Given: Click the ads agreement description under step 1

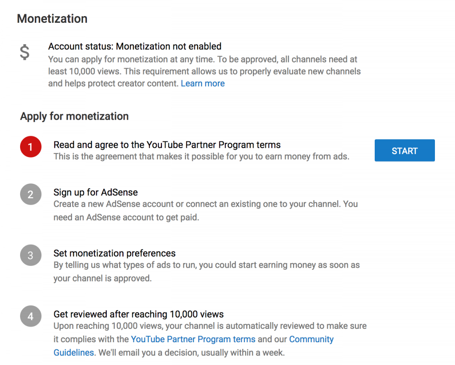Looking at the screenshot, I should point(201,157).
